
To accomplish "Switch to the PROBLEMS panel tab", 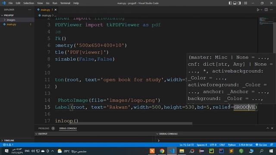I will tap(44, 128).
